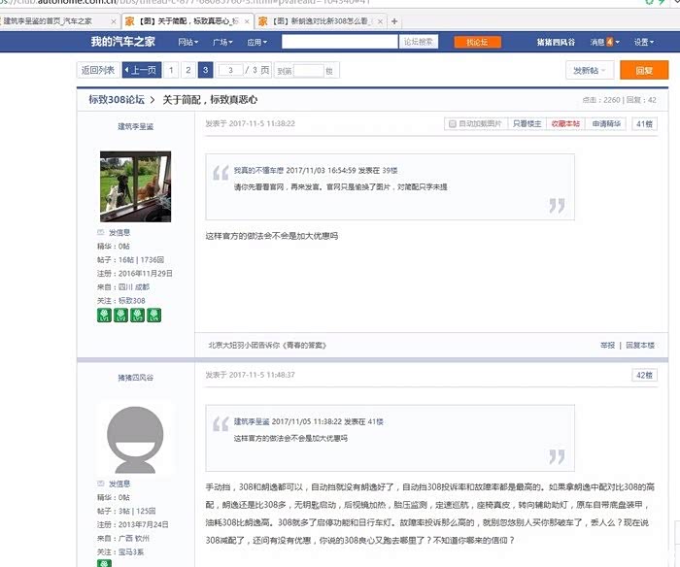This screenshot has height=567, width=680.
Task: Click the 标致308论坛 forum link
Action: (x=117, y=100)
